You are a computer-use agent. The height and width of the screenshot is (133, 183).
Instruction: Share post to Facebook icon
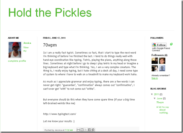click(x=90, y=130)
